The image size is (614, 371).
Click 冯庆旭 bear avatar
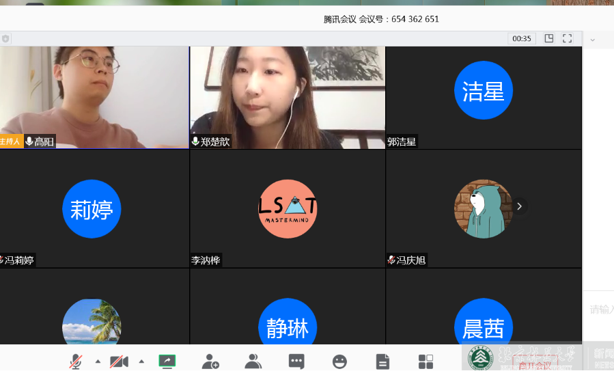point(484,209)
